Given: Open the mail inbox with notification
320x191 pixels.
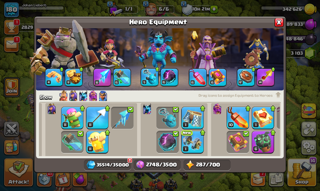Looking at the screenshot, I should click(12, 44).
